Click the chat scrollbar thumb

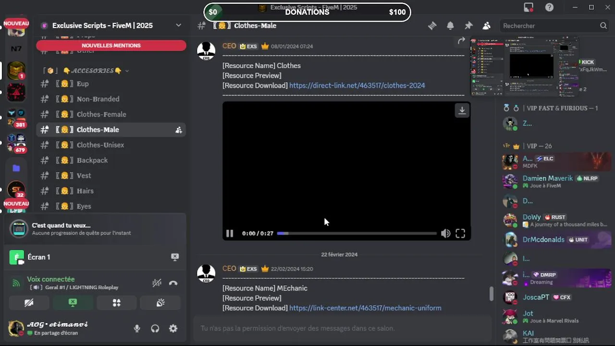491,294
